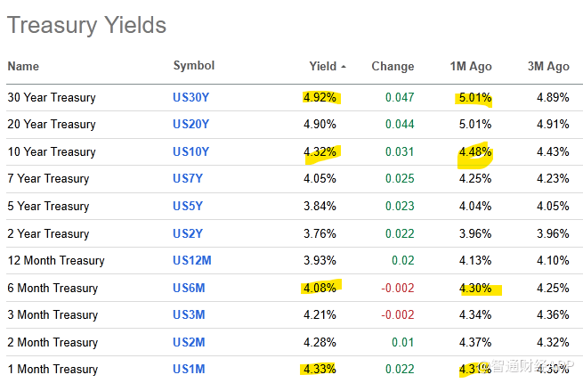The height and width of the screenshot is (383, 583).
Task: Sort by the Change column header
Action: click(393, 66)
